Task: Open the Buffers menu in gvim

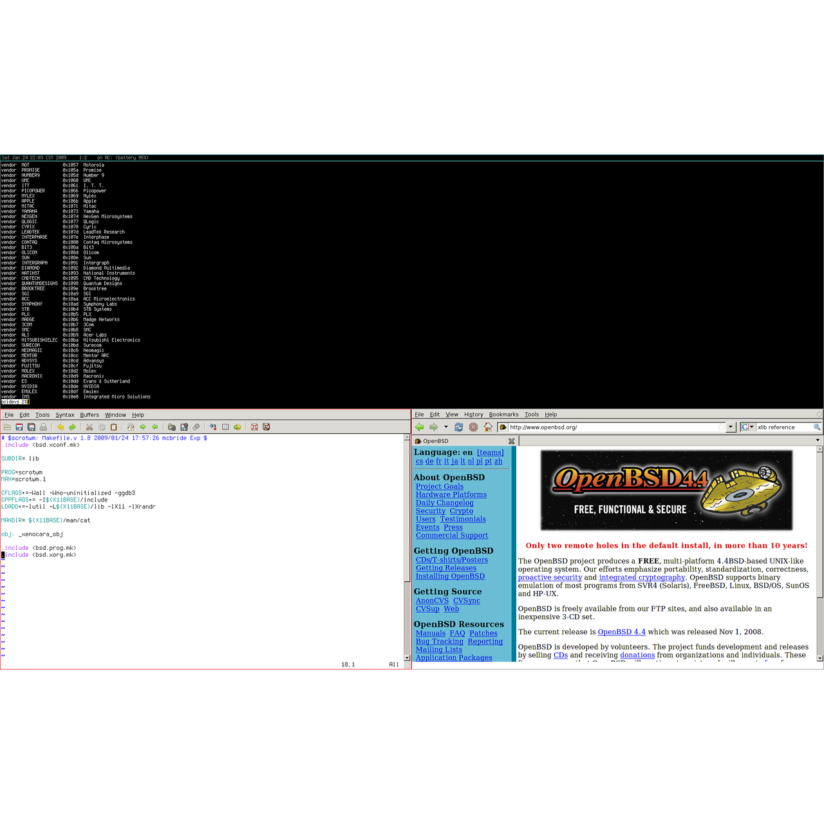Action: click(89, 415)
